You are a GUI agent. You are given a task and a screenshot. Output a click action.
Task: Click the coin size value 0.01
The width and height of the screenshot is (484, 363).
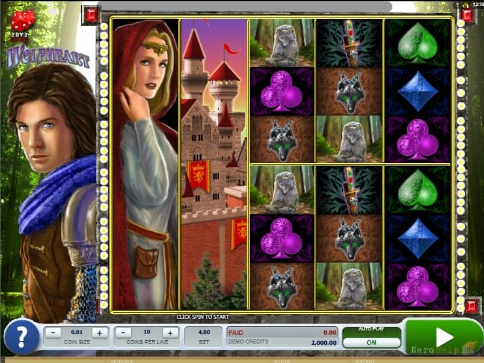(76, 332)
